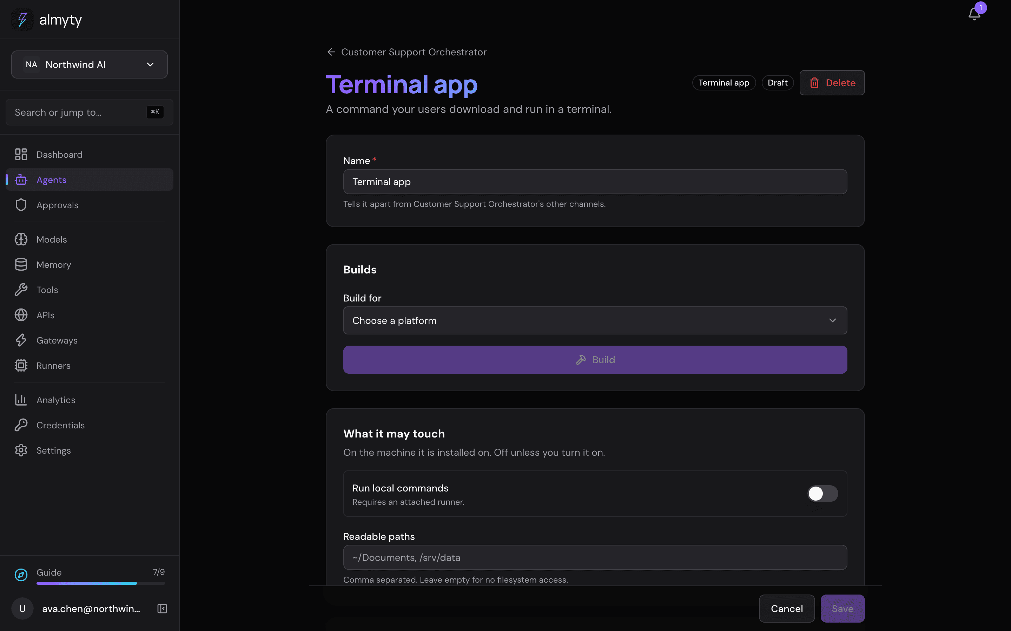Click the Readable paths input field

click(x=595, y=557)
